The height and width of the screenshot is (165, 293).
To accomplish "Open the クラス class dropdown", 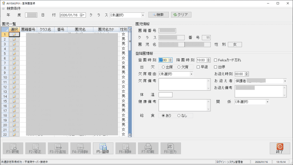I will (143, 15).
